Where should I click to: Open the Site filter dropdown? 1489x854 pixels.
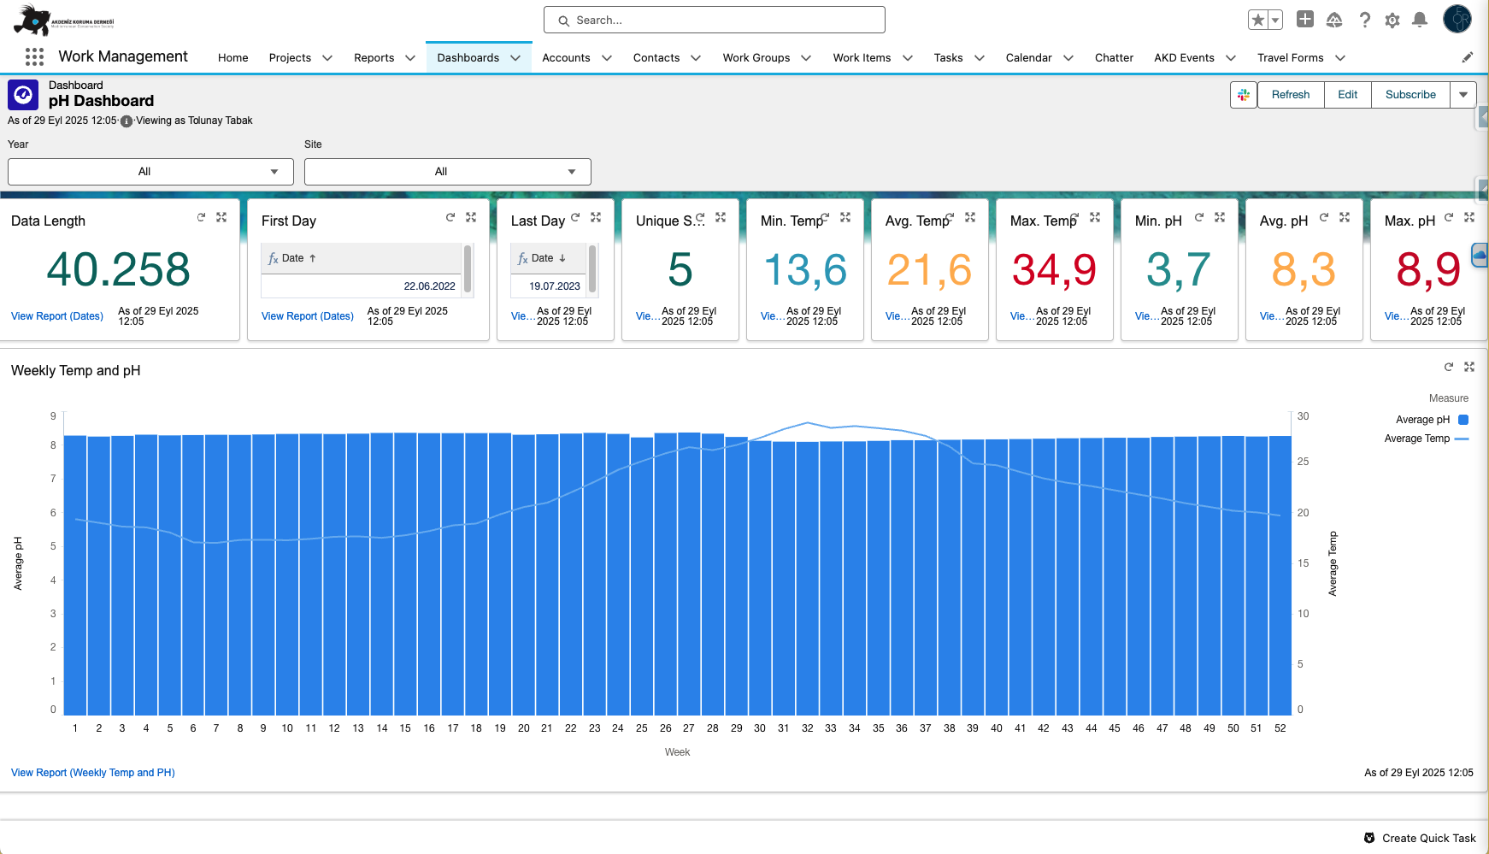coord(447,172)
